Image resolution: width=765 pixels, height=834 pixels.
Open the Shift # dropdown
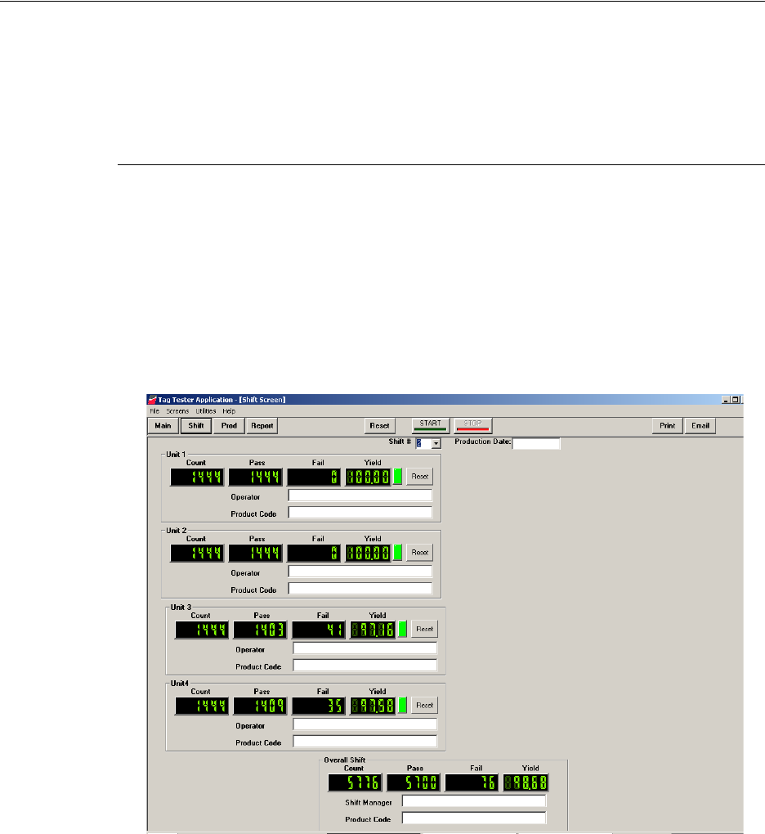[436, 443]
